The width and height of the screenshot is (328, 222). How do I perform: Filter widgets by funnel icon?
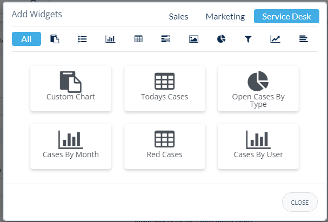coord(248,39)
